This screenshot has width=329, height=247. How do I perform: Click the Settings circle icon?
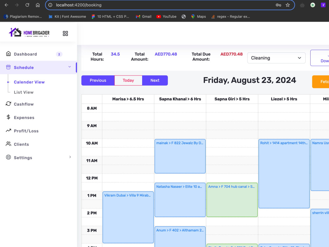coord(9,157)
